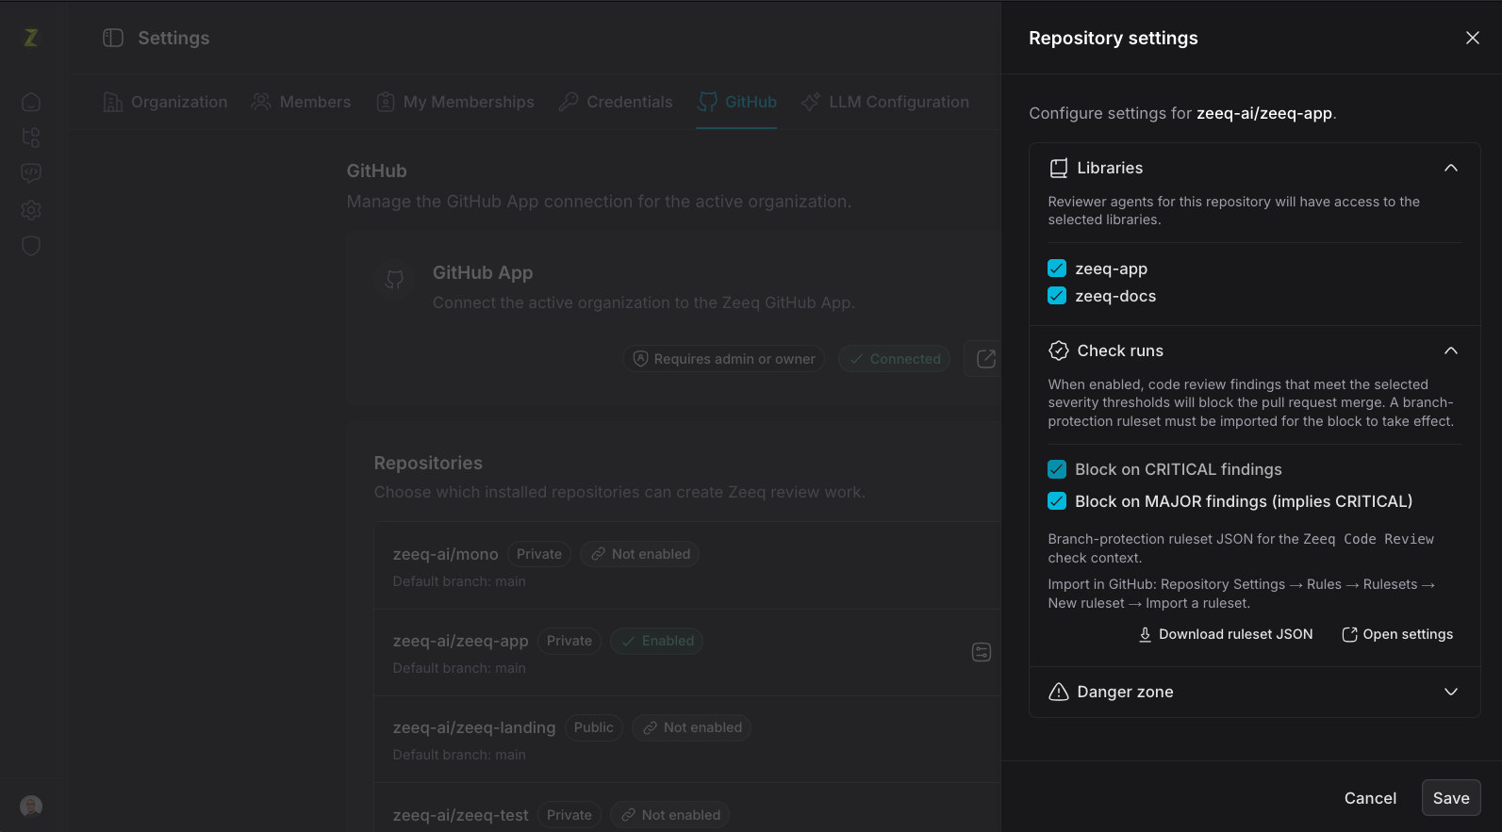Click Not enabled badge for zeeq-ai/zeeq-landing
Viewport: 1502px width, 832px height.
point(692,727)
